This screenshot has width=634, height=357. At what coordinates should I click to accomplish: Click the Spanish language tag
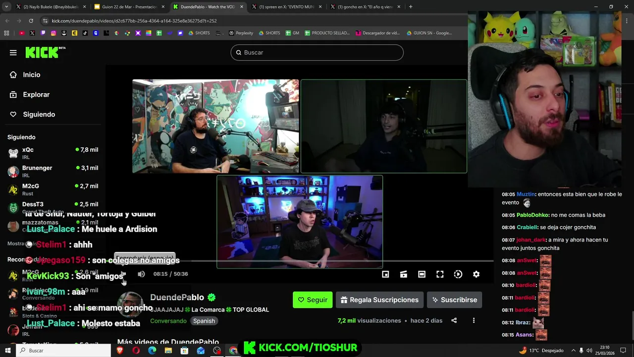click(204, 321)
